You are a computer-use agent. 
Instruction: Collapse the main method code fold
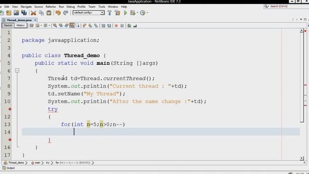tap(17, 71)
